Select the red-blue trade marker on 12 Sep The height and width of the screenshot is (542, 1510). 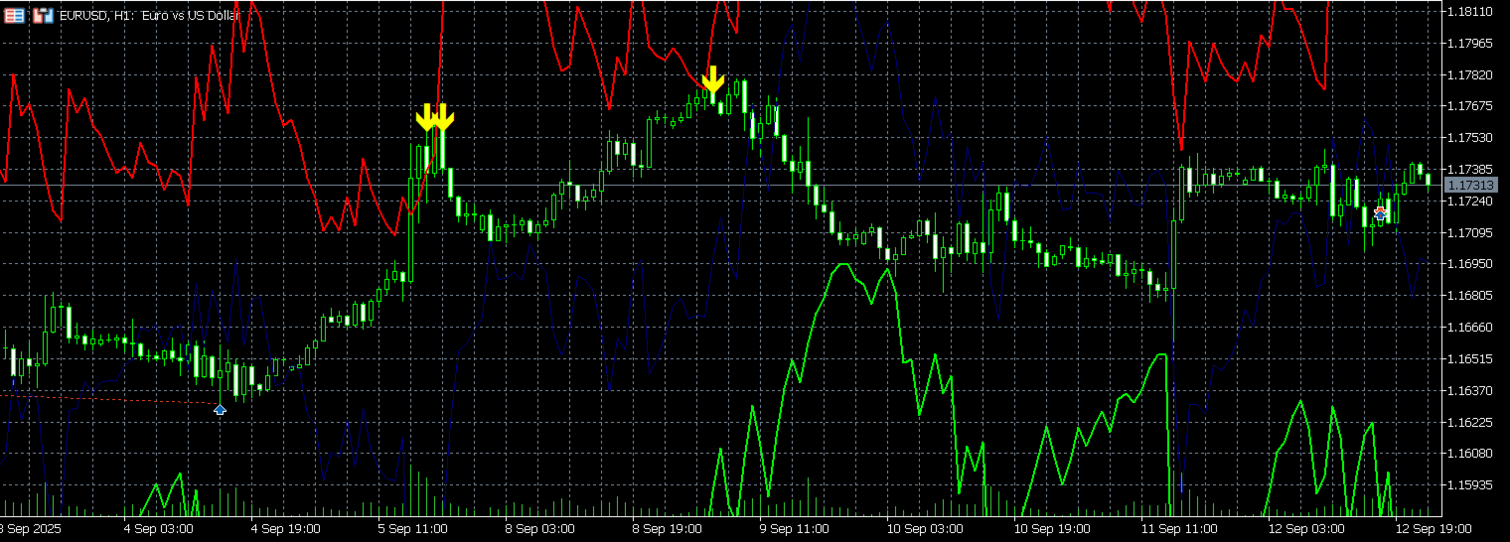pos(1380,212)
